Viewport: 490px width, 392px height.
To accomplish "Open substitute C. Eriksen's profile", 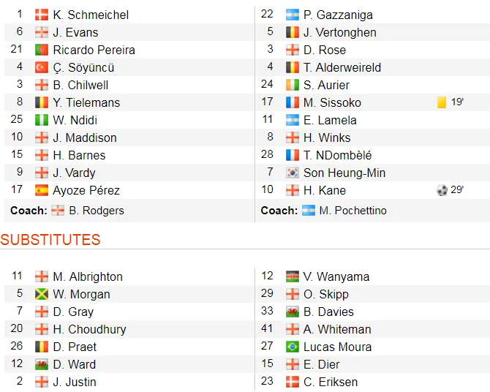I will [x=331, y=382].
